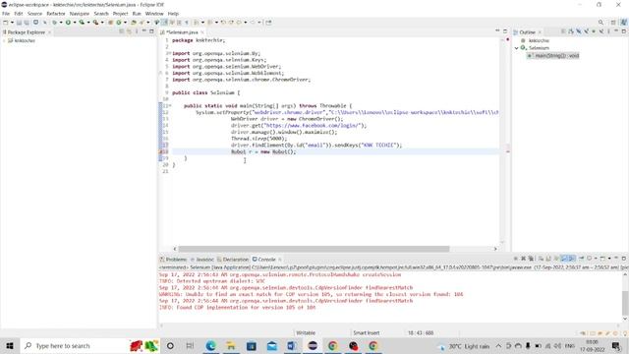Viewport: 629px width, 354px height.
Task: Click the External Tools run icon
Action: tap(95, 23)
